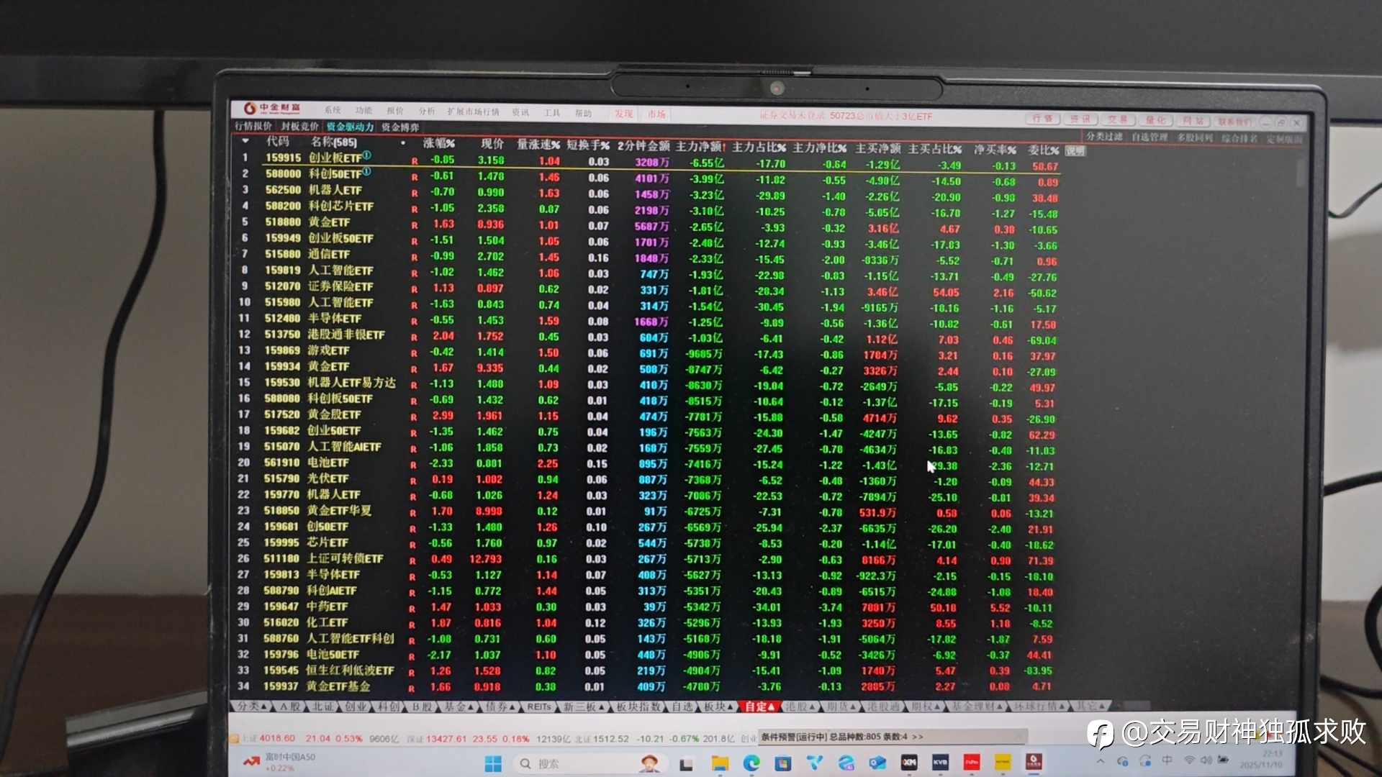Sort by the 主力净额 column header
The height and width of the screenshot is (777, 1382).
point(698,147)
